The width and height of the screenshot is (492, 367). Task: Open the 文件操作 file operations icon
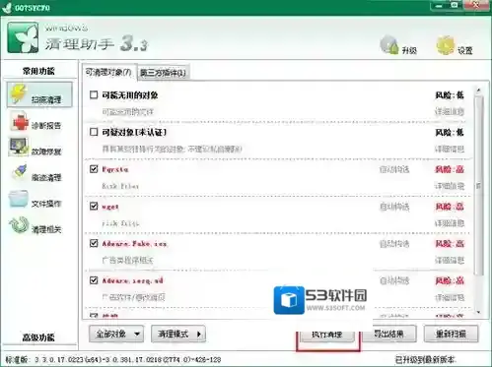click(x=19, y=199)
